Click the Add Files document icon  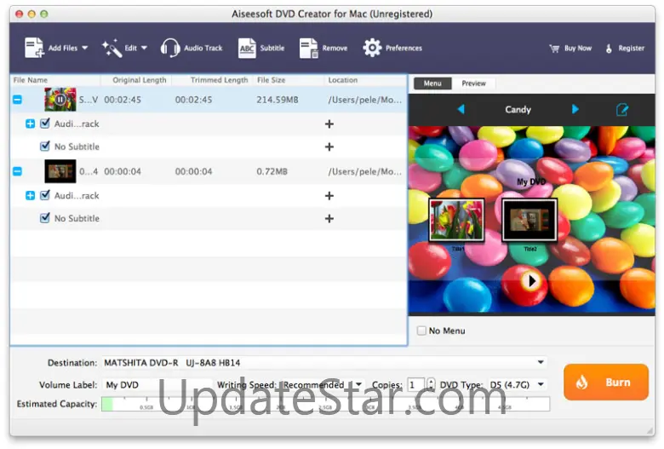34,48
